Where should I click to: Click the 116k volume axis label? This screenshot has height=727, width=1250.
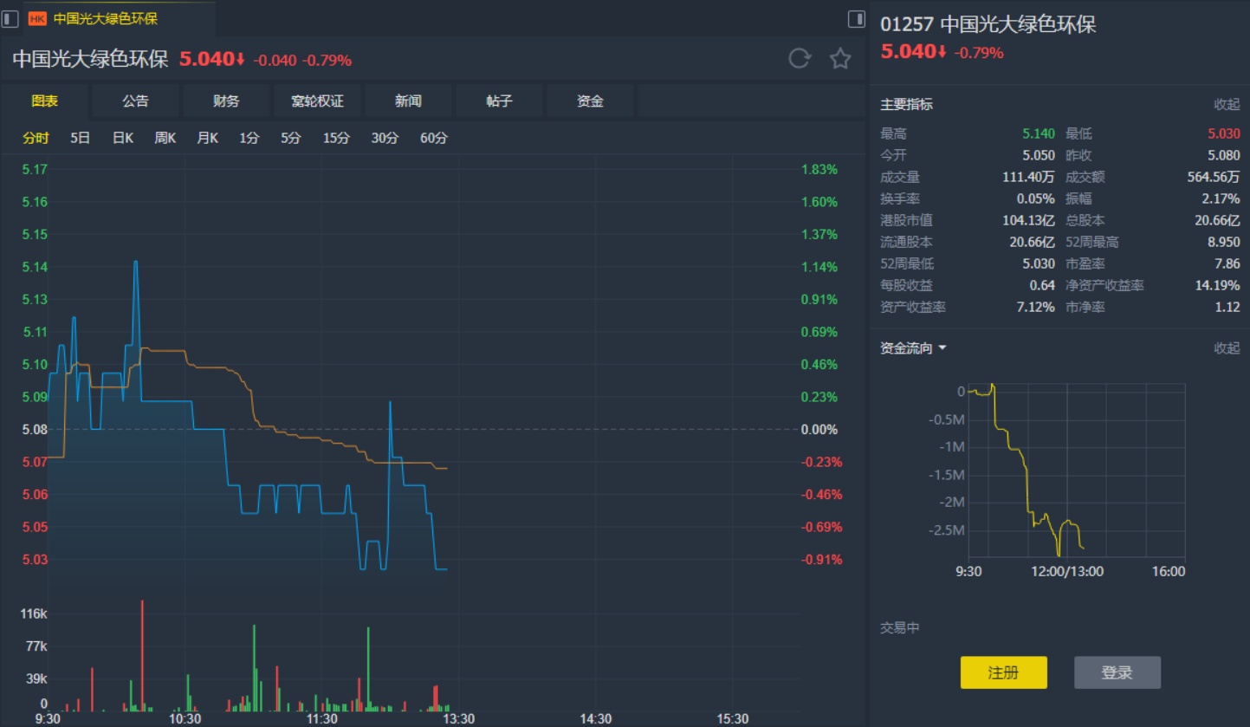point(34,613)
